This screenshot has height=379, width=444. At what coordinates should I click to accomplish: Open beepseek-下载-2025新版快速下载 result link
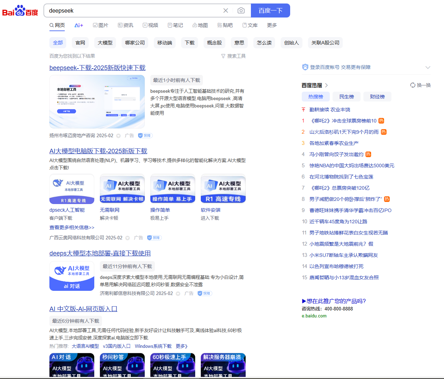pyautogui.click(x=97, y=68)
